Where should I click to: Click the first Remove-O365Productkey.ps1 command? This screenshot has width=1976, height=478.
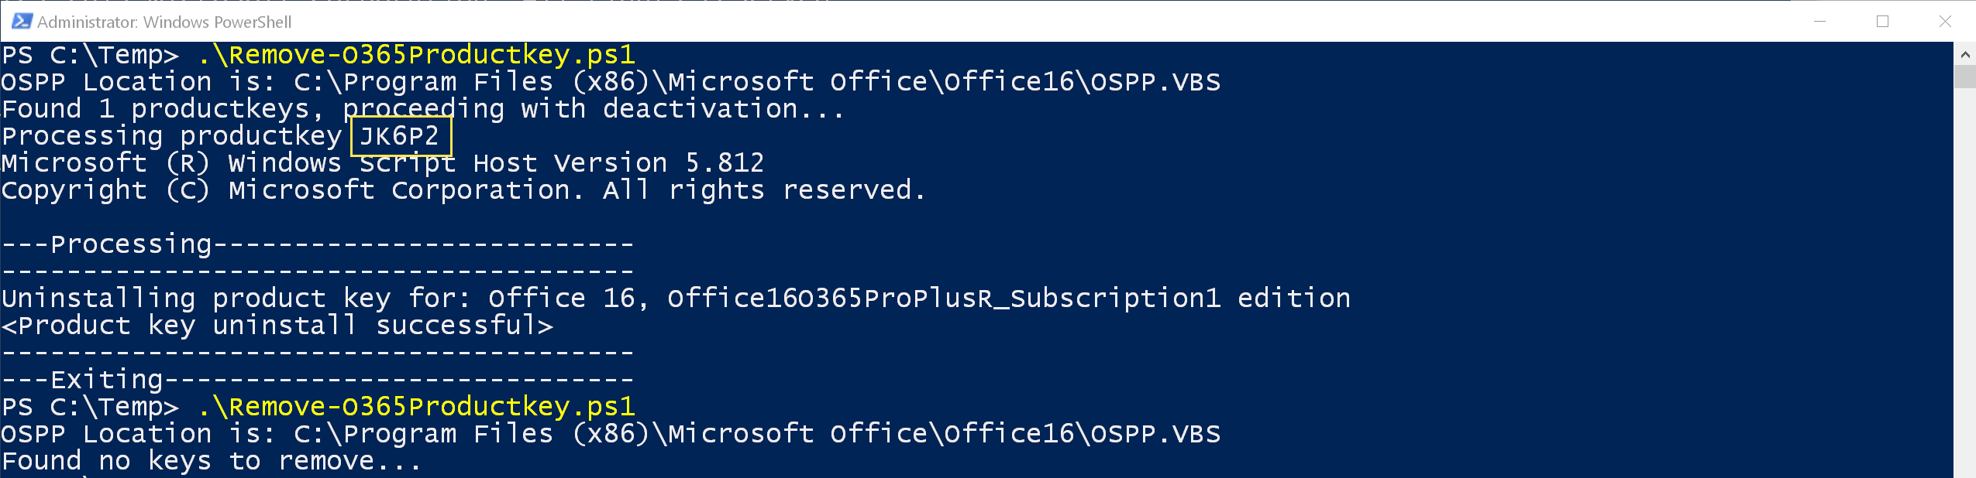tap(417, 55)
